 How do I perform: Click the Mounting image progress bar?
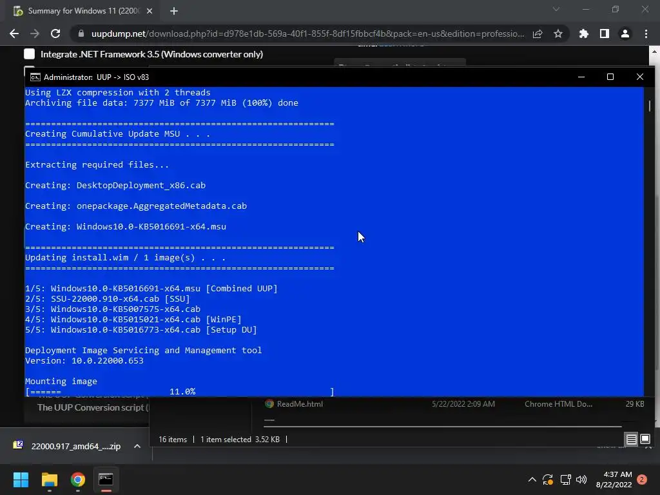[180, 392]
